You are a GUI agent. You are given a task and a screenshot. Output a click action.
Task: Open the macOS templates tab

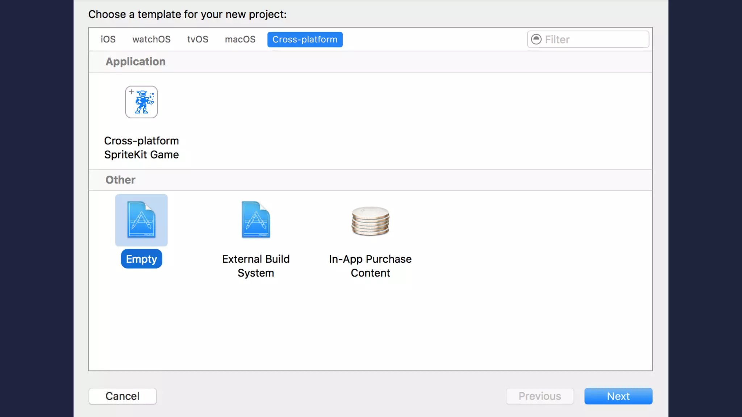pos(240,39)
